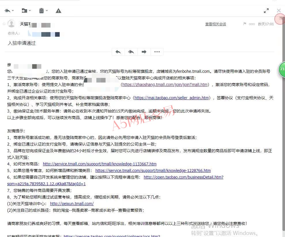Forward the email with the right-arrow button
This screenshot has height=237, width=285.
point(144,52)
